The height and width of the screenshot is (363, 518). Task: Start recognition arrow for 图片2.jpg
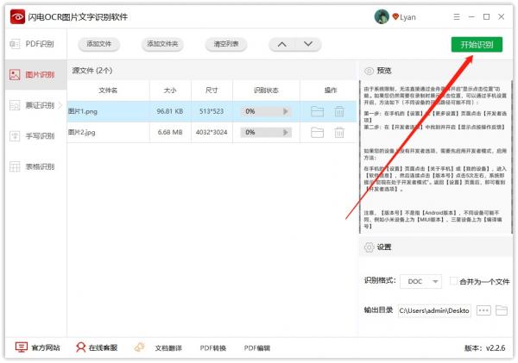coord(286,132)
